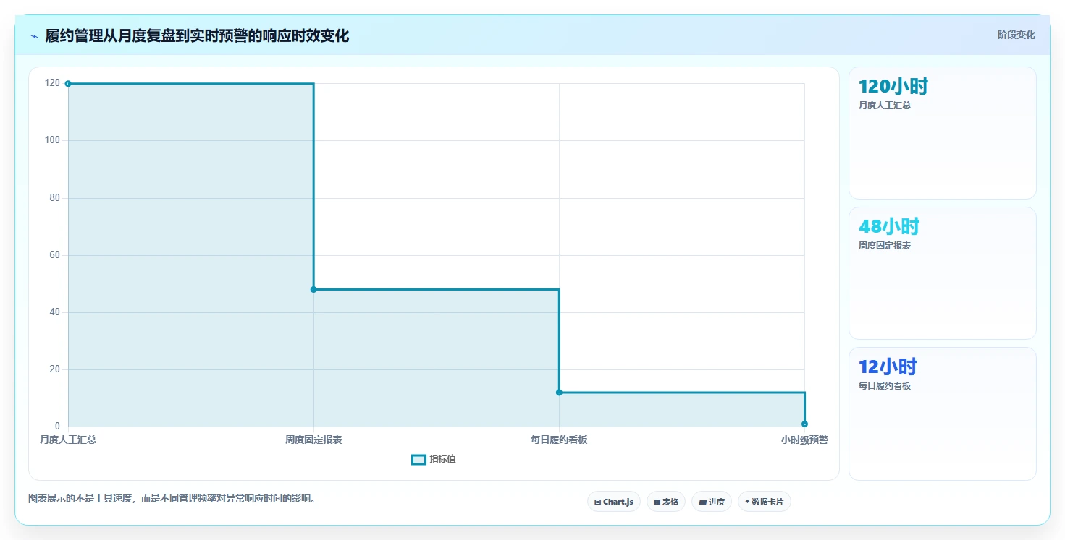Click the x-axis label 周度固定报表

tap(313, 440)
